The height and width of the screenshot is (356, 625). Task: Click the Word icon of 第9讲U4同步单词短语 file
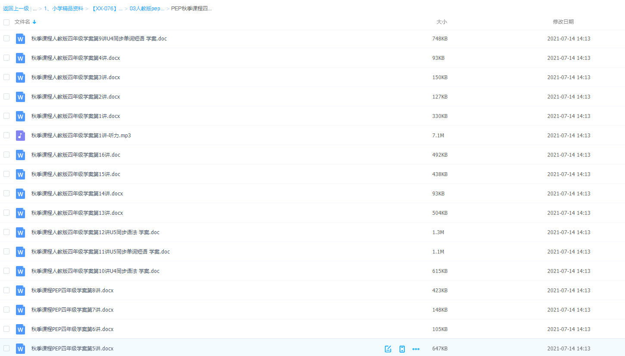click(20, 39)
